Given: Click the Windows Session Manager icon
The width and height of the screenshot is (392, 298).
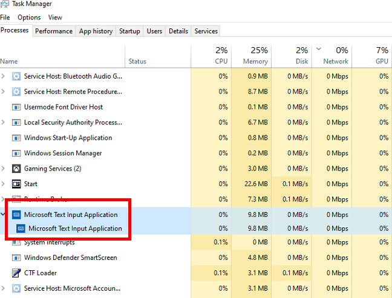Looking at the screenshot, I should click(16, 153).
